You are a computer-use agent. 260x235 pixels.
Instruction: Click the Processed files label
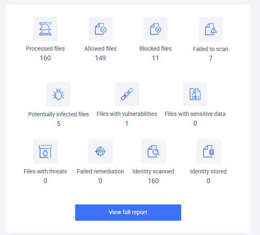pos(45,49)
